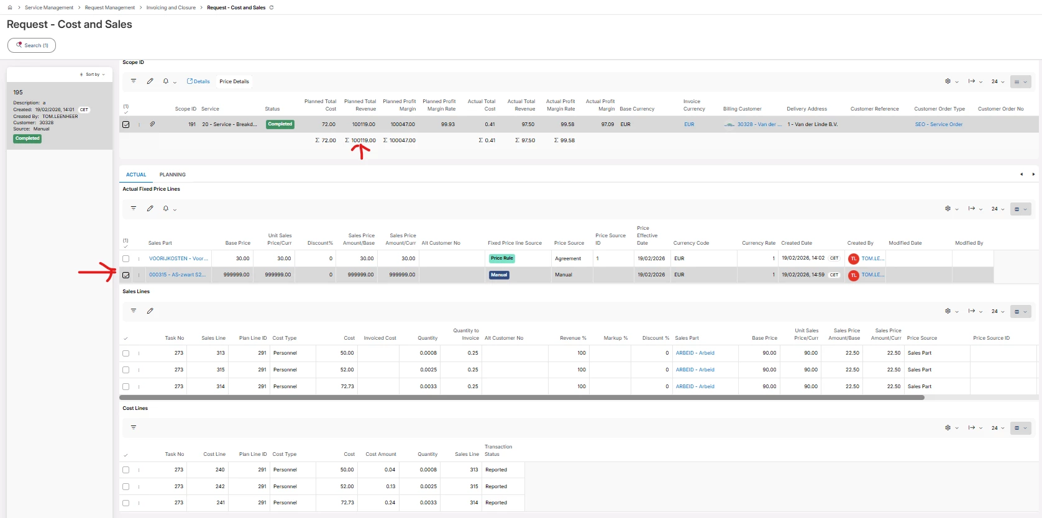The image size is (1042, 518).
Task: Click export icon in Scope ID toolbar
Action: point(972,81)
